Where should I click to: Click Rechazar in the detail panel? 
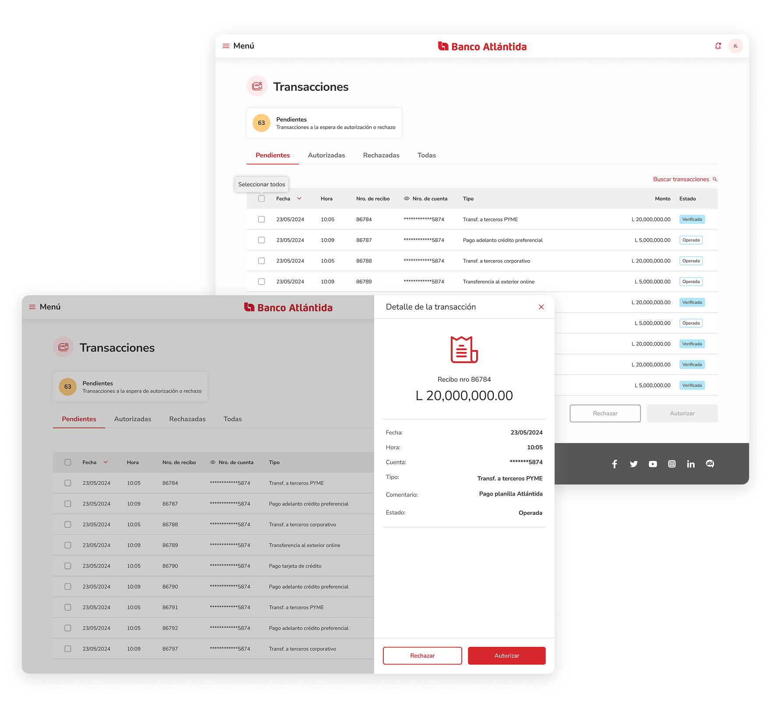pos(422,656)
